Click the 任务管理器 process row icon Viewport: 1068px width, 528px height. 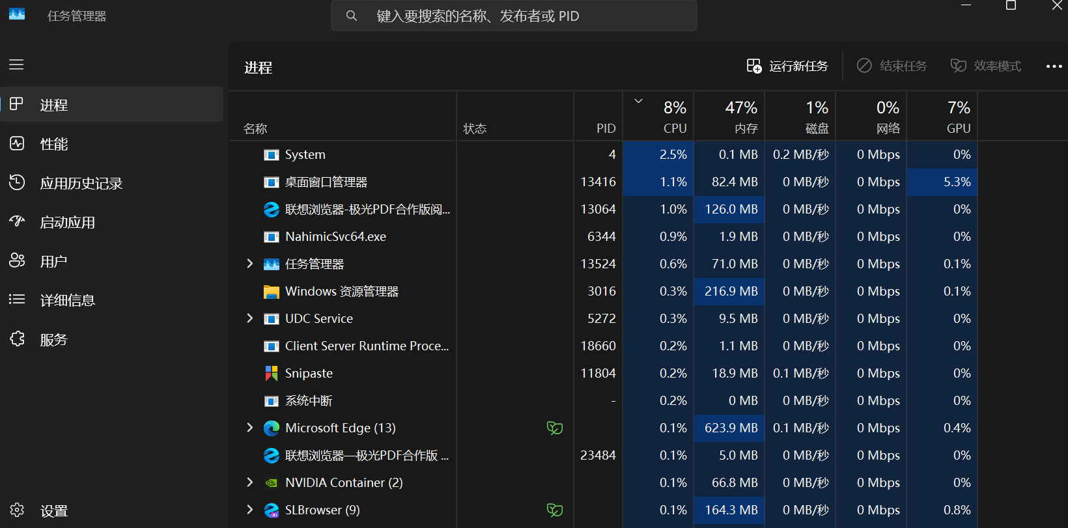[272, 264]
